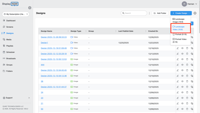Sort by Created On column header
Screen dimensions: 200x113
click(153, 31)
